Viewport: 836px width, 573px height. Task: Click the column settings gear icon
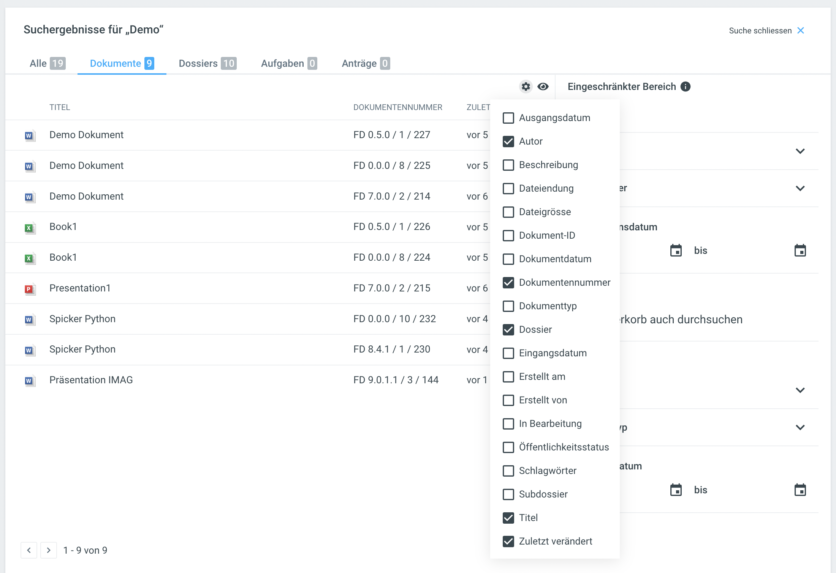tap(526, 87)
